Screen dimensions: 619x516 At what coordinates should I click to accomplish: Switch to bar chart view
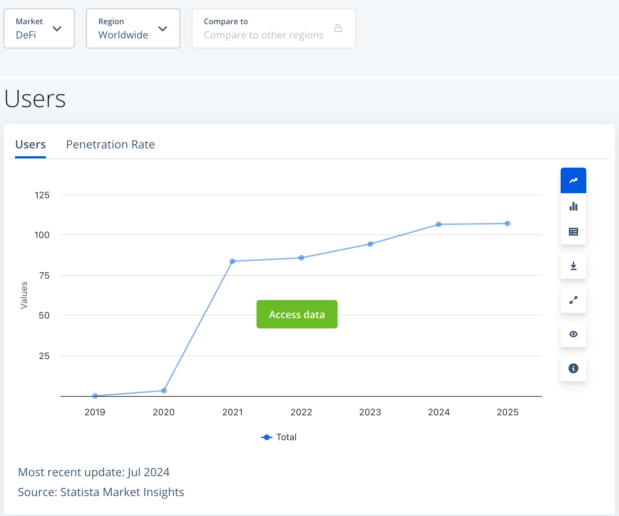573,206
